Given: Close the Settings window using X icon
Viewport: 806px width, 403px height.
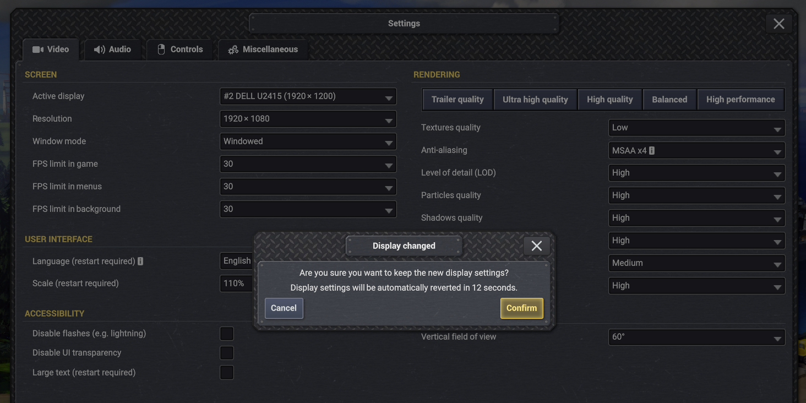Looking at the screenshot, I should pyautogui.click(x=778, y=24).
